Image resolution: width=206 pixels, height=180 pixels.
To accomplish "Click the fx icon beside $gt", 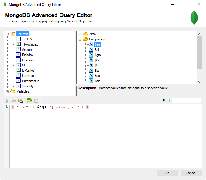I will [x=91, y=49].
